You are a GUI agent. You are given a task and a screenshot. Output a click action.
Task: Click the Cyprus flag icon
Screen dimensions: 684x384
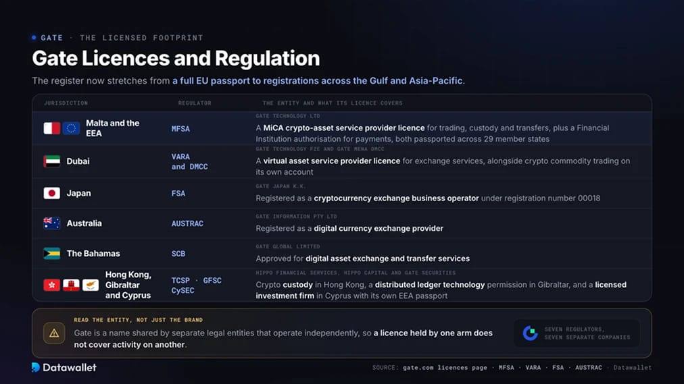(x=91, y=285)
